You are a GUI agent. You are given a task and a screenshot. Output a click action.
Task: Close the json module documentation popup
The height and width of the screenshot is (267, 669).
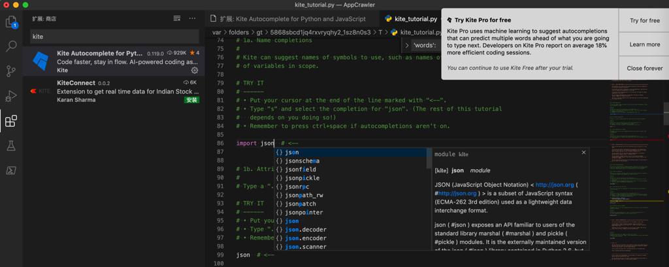click(x=583, y=153)
